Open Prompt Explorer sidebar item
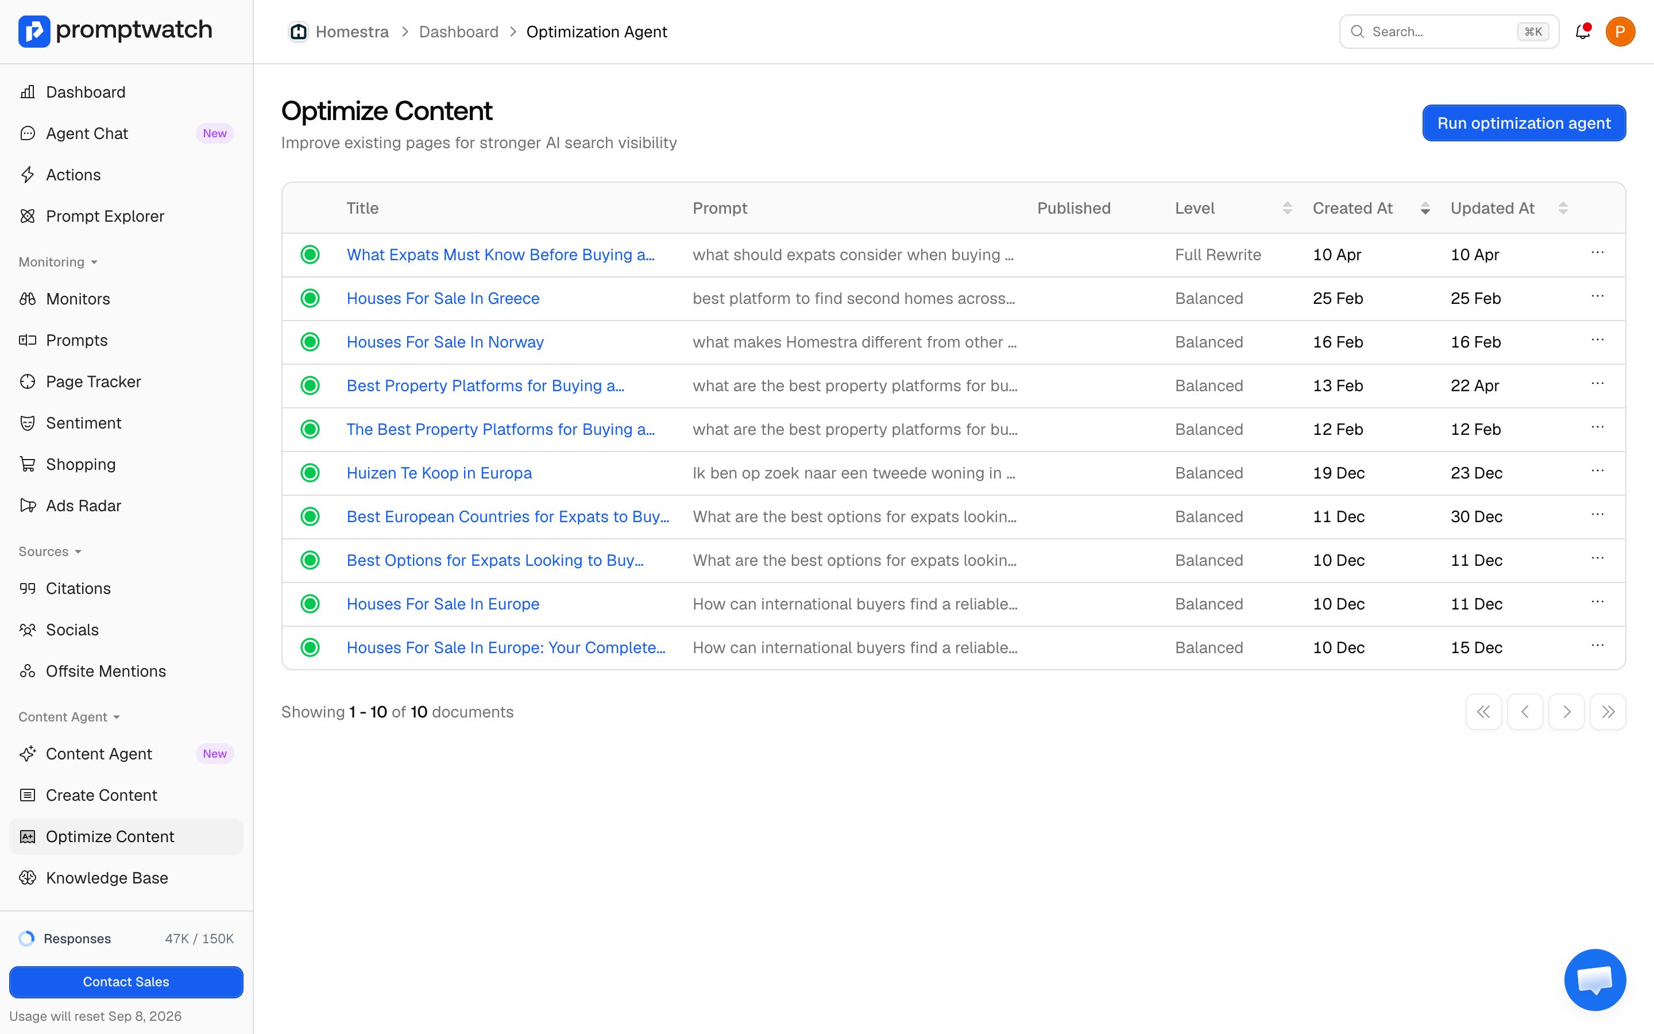The height and width of the screenshot is (1034, 1654). 126,216
